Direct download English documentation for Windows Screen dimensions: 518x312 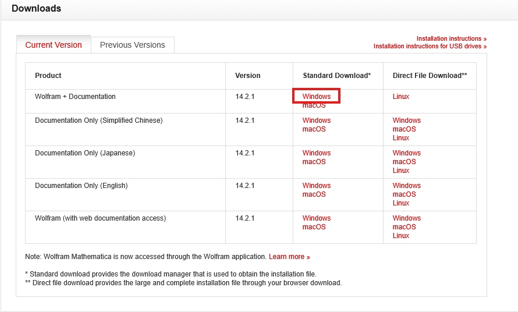pyautogui.click(x=407, y=186)
